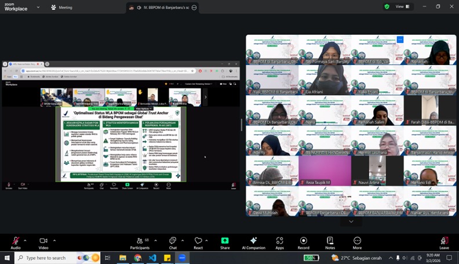Click the React heart icon
459x264 pixels.
(x=198, y=241)
